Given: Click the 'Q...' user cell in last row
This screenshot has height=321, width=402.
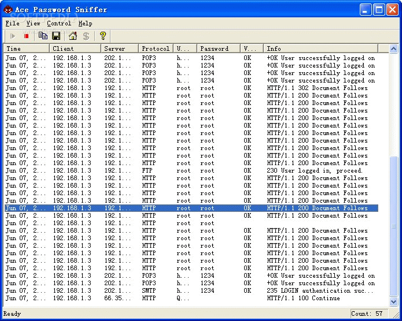Looking at the screenshot, I should [x=183, y=298].
